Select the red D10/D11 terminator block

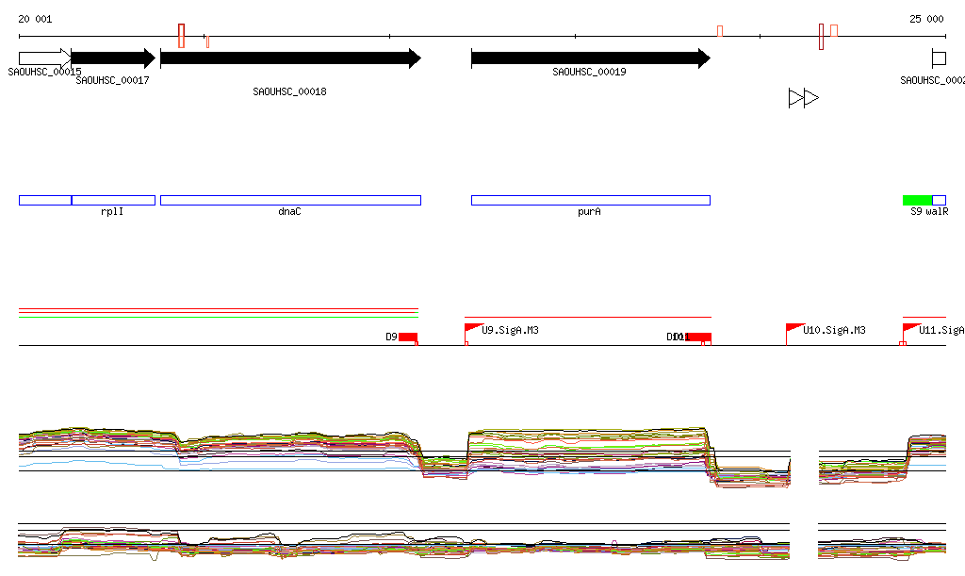699,337
